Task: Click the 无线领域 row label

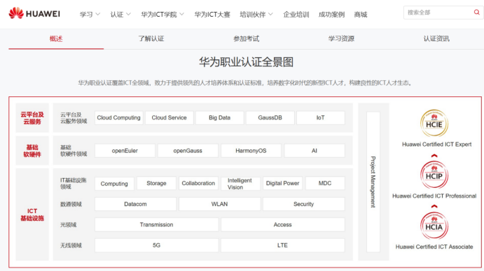Action: click(71, 245)
